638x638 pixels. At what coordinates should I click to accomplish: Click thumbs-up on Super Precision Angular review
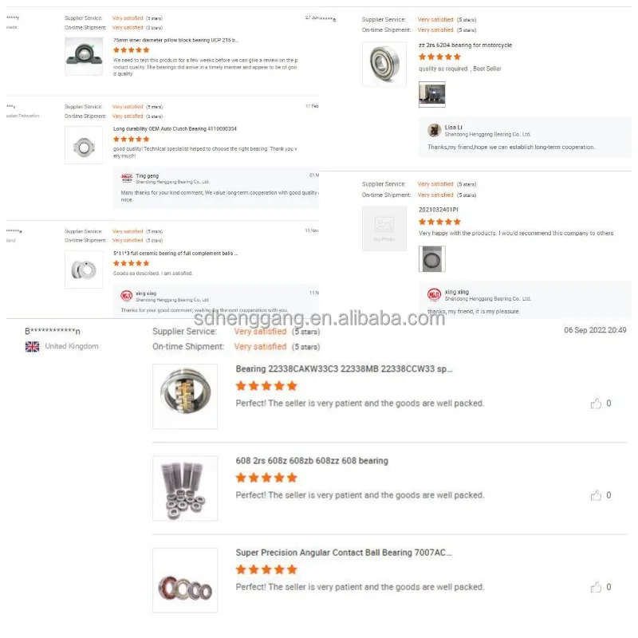[x=596, y=587]
